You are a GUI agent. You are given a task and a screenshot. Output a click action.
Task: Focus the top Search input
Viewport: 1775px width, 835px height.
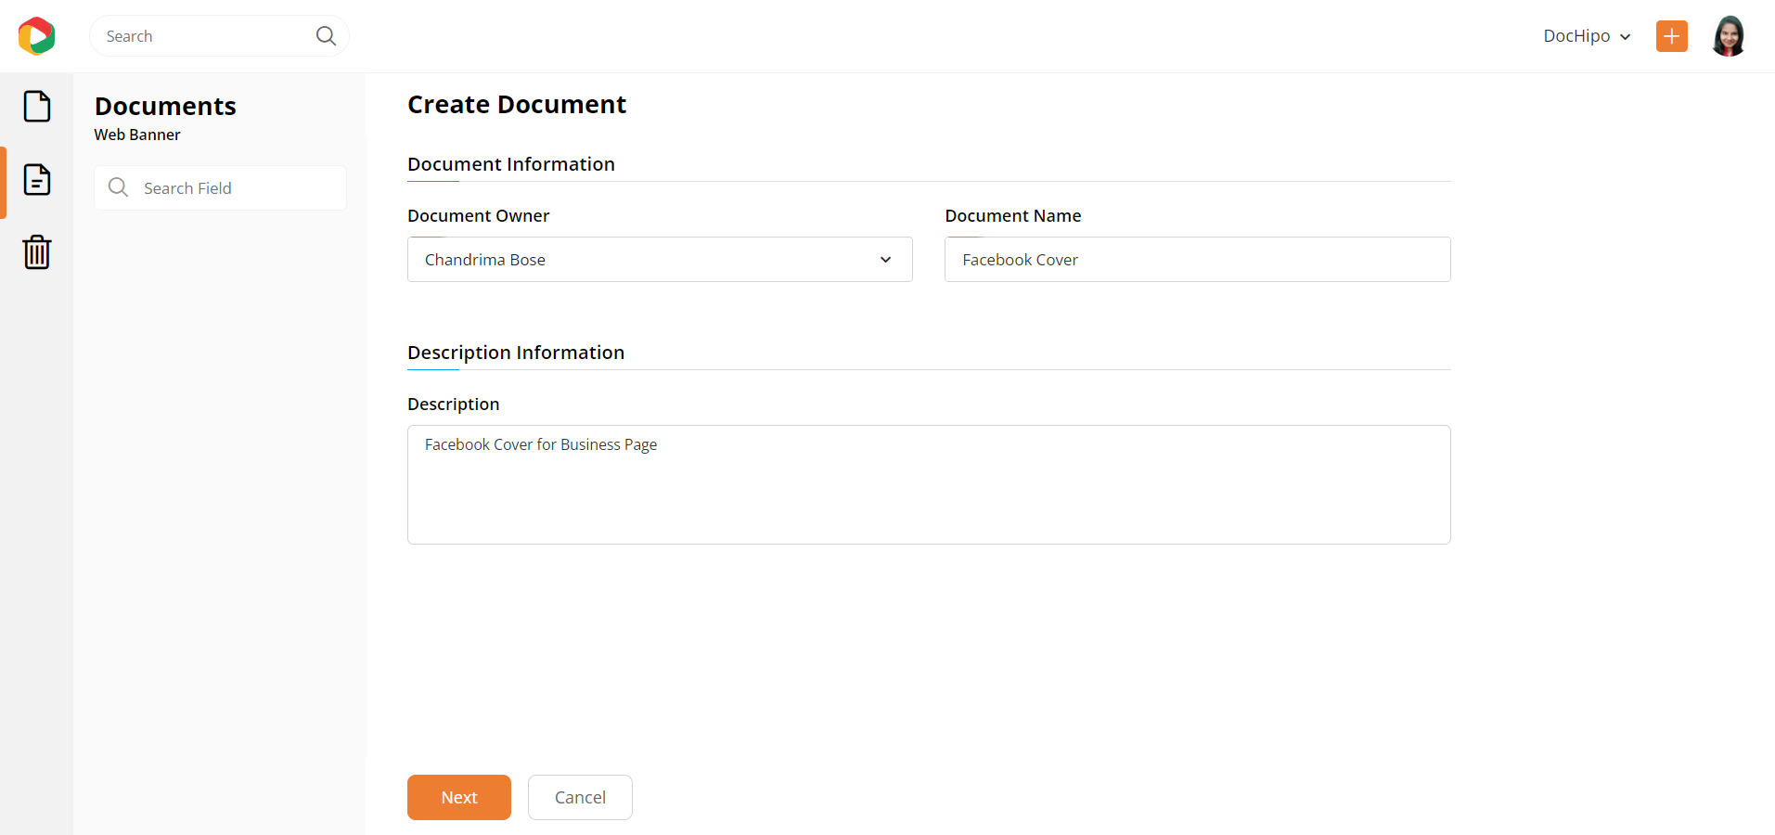tap(204, 36)
